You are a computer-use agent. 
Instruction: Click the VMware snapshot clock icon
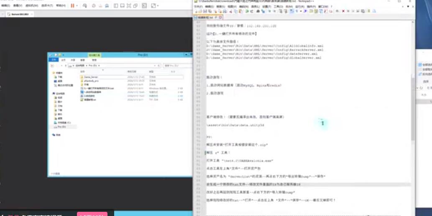pyautogui.click(x=93, y=6)
